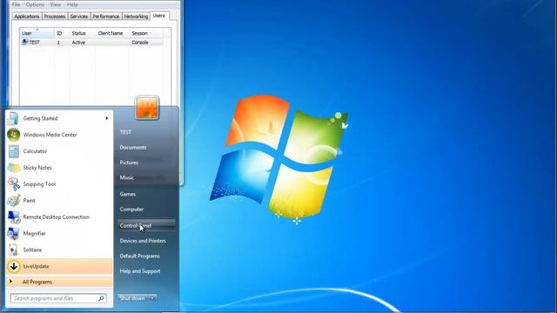Screen dimensions: 557x313
Task: Open Task Manager View menu
Action: tap(56, 4)
